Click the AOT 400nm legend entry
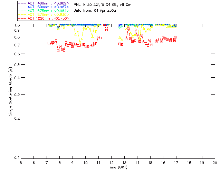 (44, 3)
